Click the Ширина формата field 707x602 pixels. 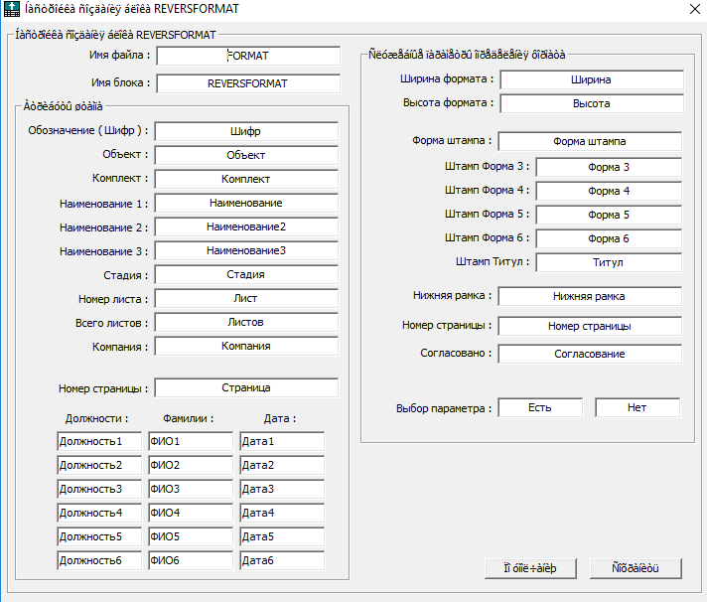pos(592,79)
